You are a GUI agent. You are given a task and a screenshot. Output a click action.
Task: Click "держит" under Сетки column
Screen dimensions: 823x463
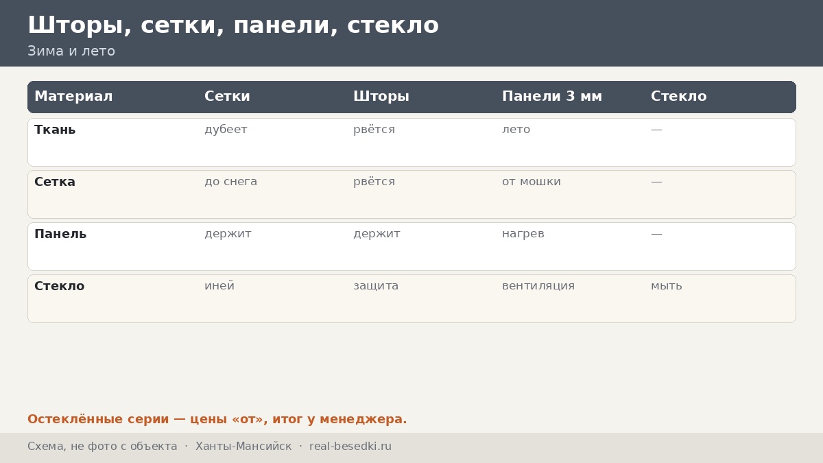pos(228,234)
